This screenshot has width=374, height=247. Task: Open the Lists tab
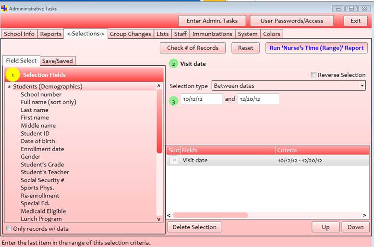click(x=162, y=34)
